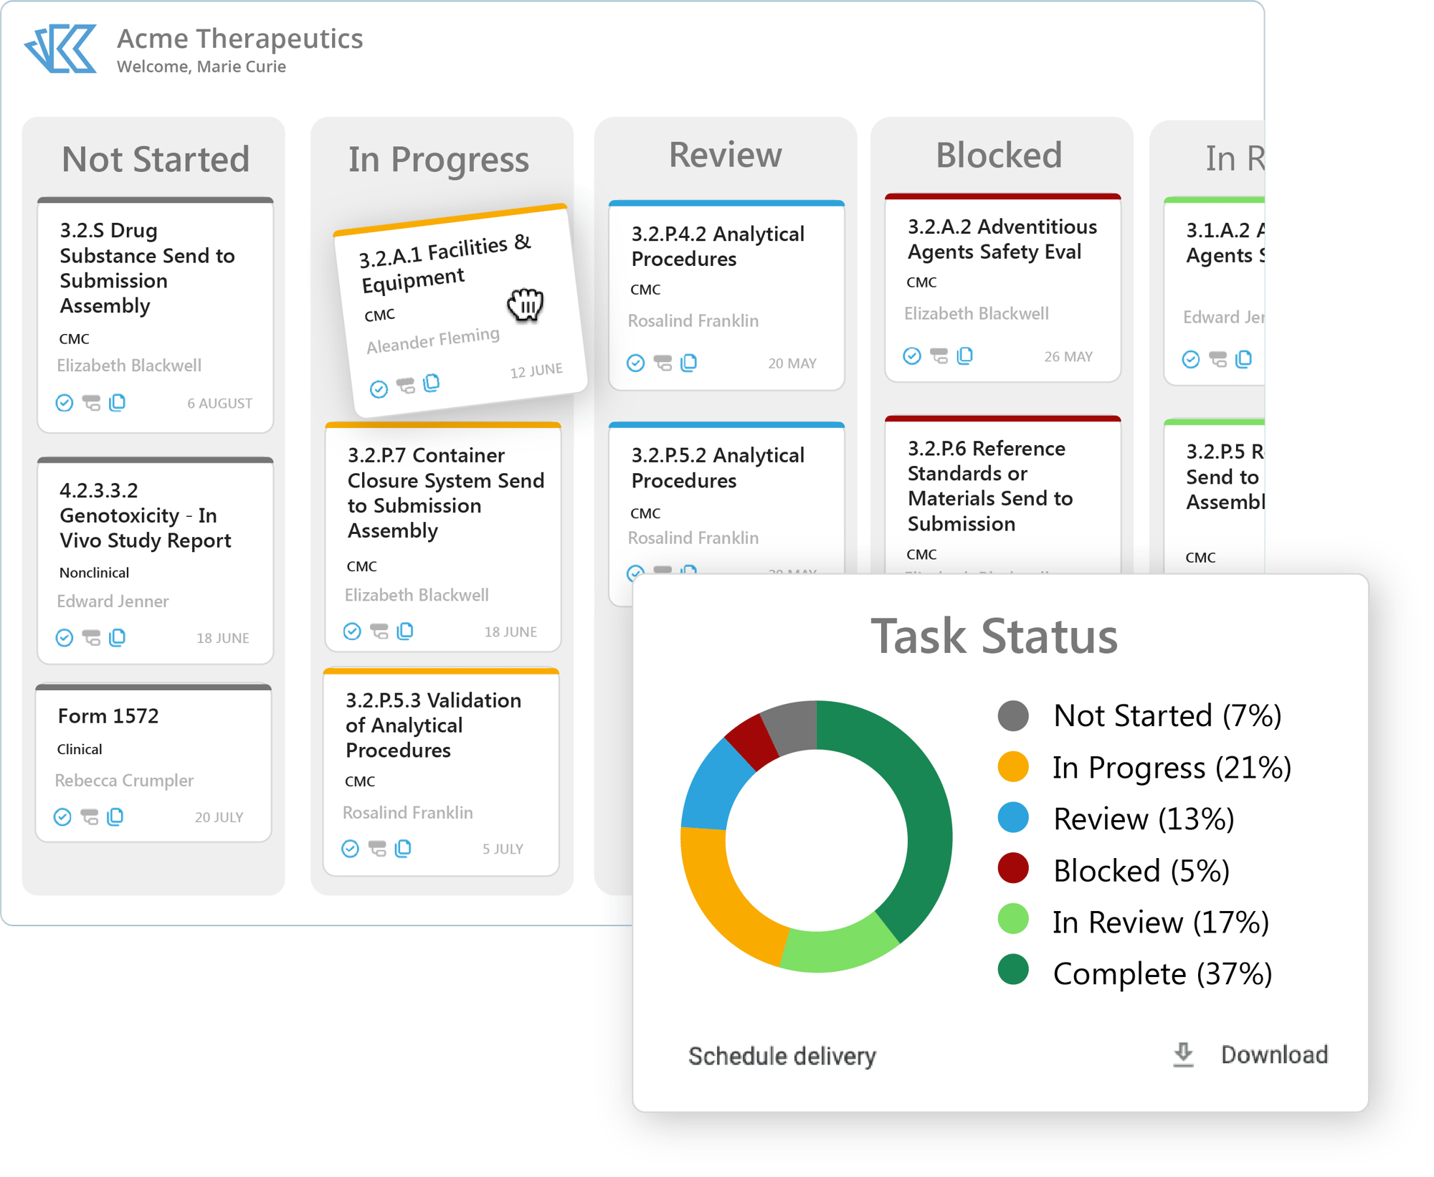Click the '26 MAY' due date
The height and width of the screenshot is (1177, 1434).
(x=1068, y=356)
